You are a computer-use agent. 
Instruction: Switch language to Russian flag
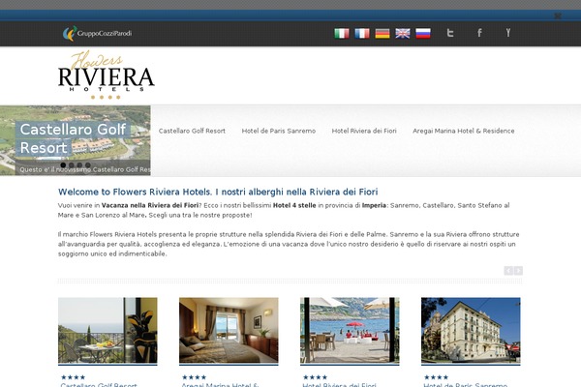click(x=423, y=33)
